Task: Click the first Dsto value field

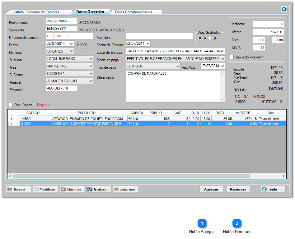Action: pos(259,40)
